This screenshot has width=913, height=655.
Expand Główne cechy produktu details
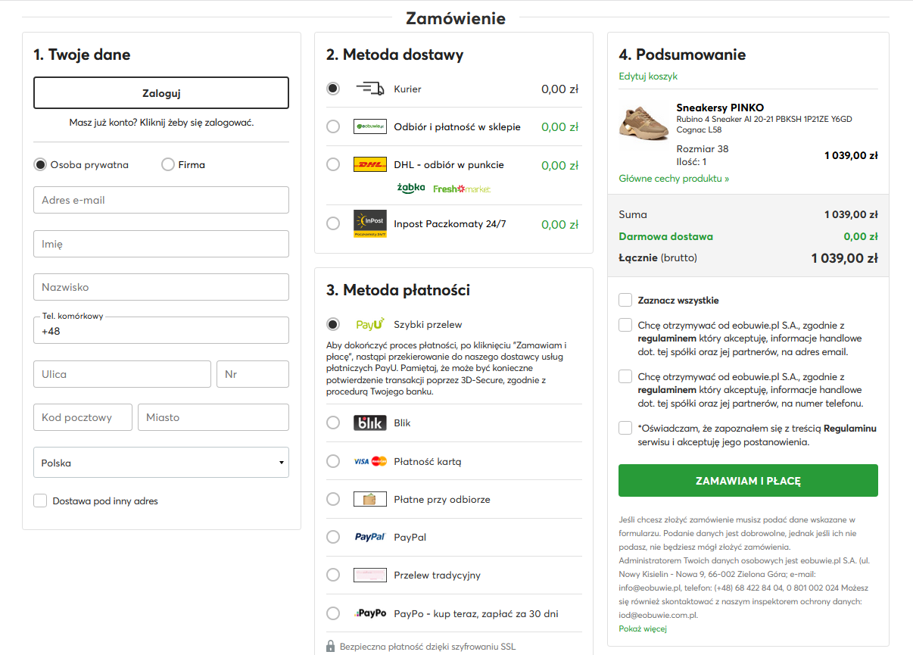[674, 179]
